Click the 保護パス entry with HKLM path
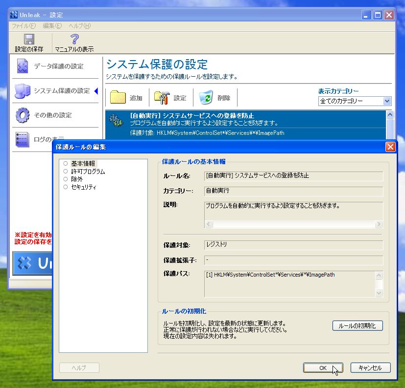Viewport: 405px width, 388px height. pyautogui.click(x=270, y=275)
